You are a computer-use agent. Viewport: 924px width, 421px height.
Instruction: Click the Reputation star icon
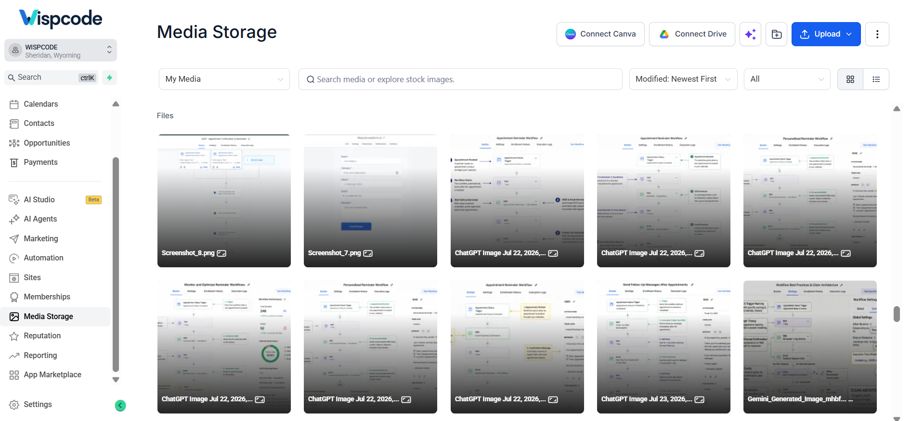(x=14, y=336)
